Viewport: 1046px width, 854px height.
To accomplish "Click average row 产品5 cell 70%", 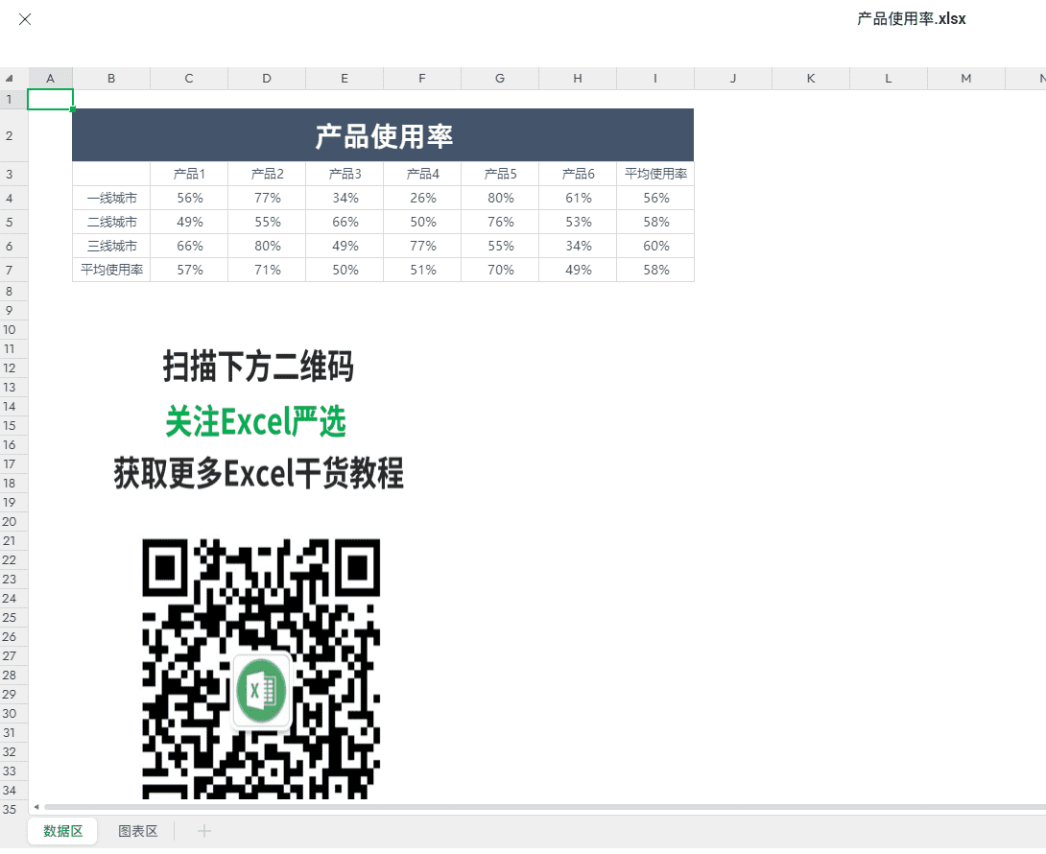I will coord(500,271).
